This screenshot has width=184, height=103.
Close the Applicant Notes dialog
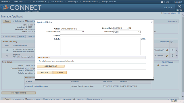pyautogui.click(x=152, y=22)
